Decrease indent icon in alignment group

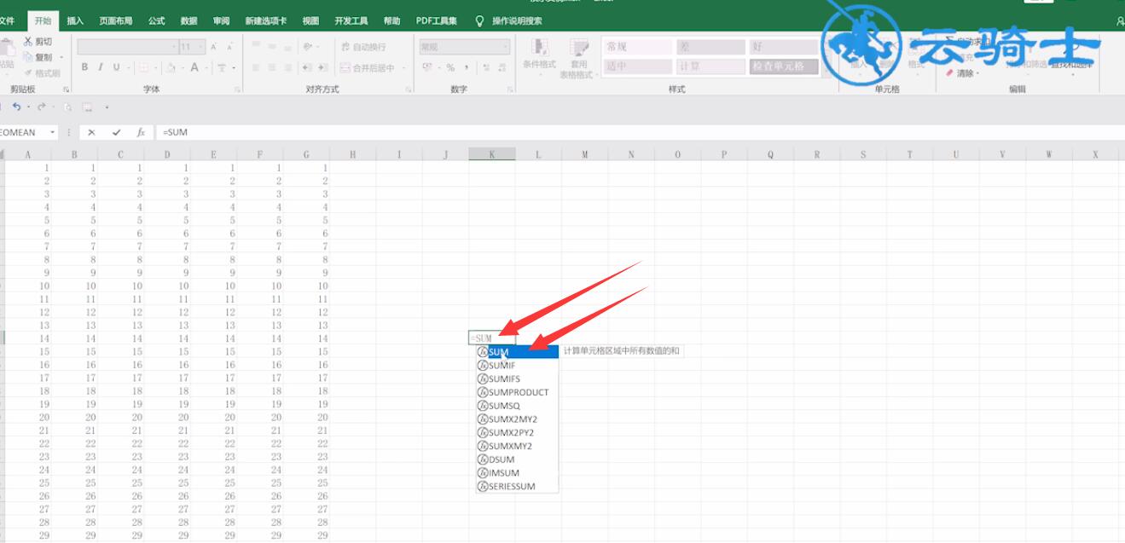pyautogui.click(x=308, y=67)
